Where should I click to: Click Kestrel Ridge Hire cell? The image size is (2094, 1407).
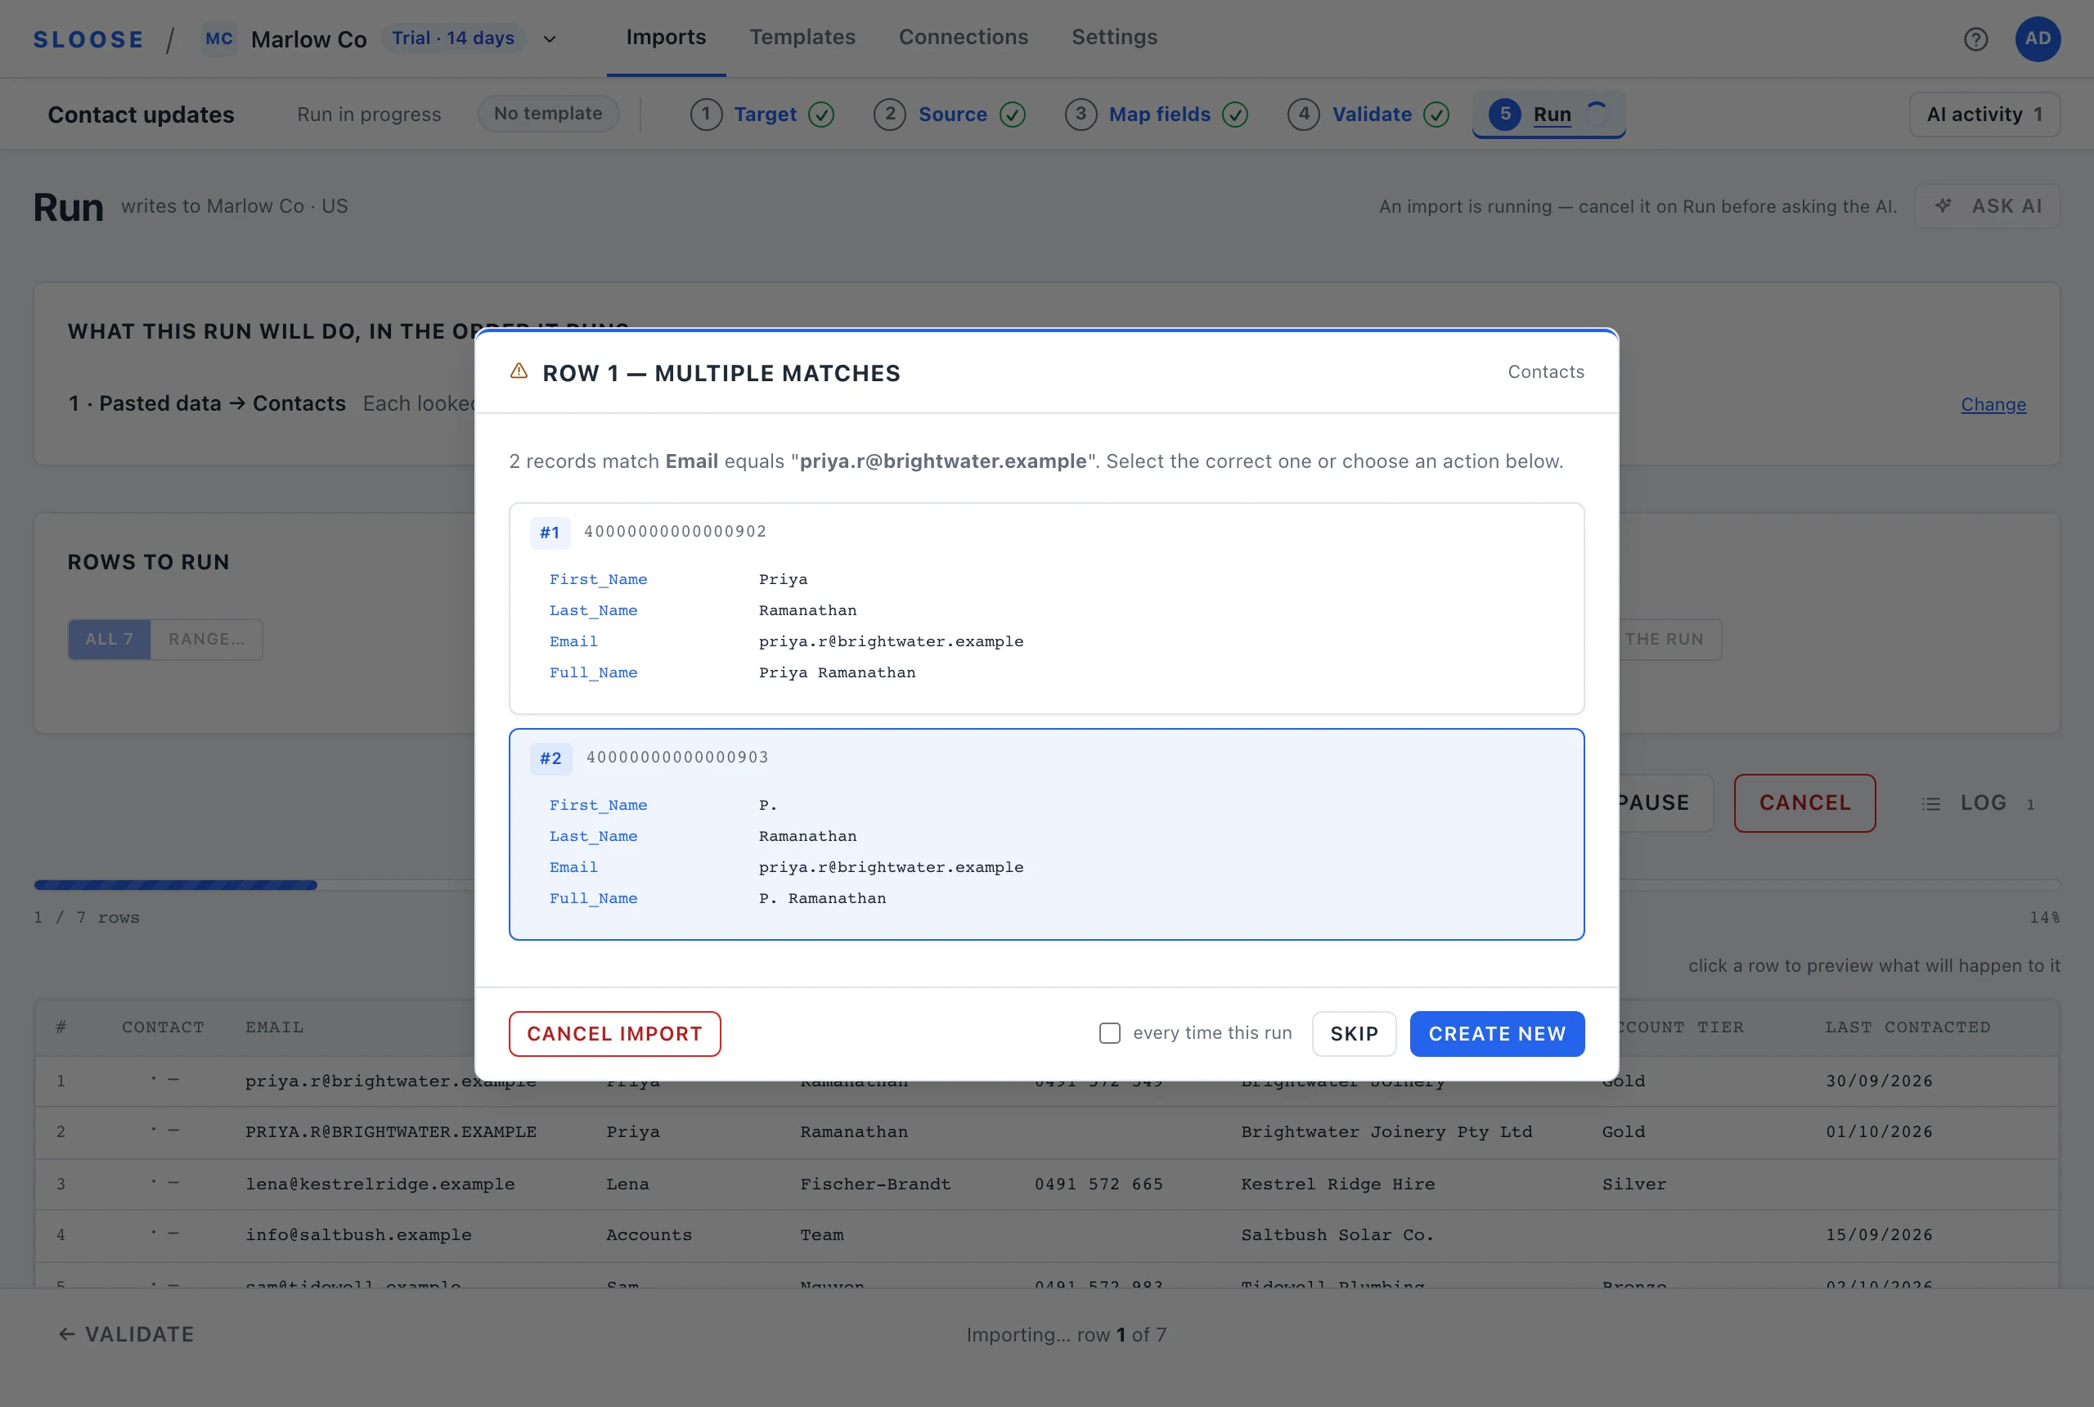pyautogui.click(x=1337, y=1184)
